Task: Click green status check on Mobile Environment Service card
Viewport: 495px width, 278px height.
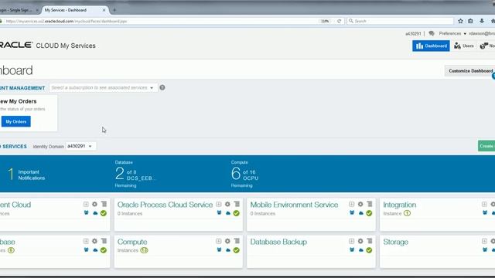Action: click(369, 213)
